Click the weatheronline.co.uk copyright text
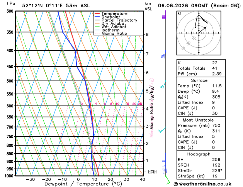Image resolution: width=243 pixels, height=187 pixels. [x=202, y=184]
